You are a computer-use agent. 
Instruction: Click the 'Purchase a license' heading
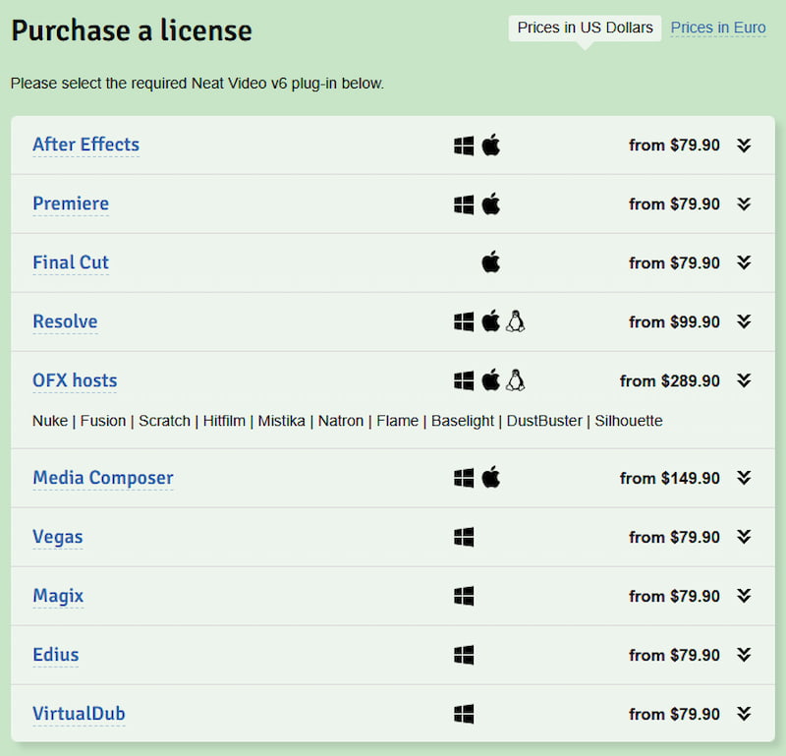point(132,30)
